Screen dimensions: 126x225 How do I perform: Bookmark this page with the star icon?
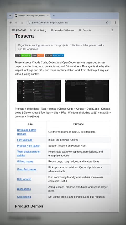click(x=107, y=23)
